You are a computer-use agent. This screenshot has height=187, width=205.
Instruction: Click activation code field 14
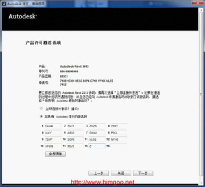tap(75, 146)
